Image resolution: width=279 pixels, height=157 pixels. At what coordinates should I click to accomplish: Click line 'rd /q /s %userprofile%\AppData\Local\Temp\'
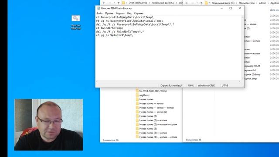[x=129, y=21]
